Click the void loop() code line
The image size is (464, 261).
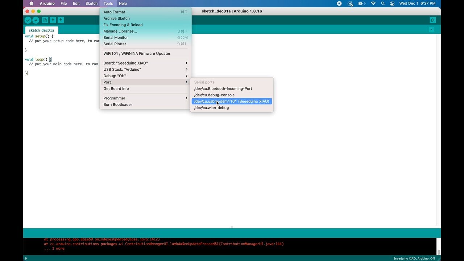point(38,59)
